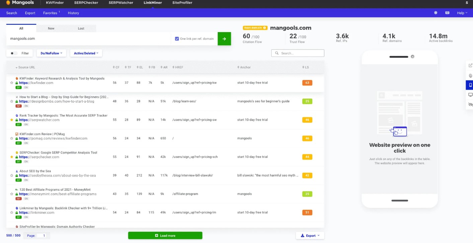Toggle One link per ref. domain checkbox
Image resolution: width=473 pixels, height=243 pixels.
coord(177,39)
